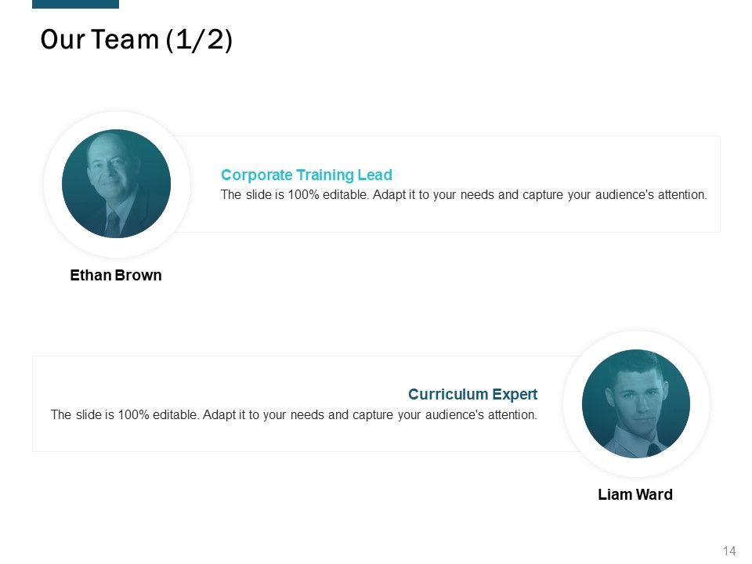Select the dark blue accent bar above title
The width and height of the screenshot is (752, 564).
(75, 4)
